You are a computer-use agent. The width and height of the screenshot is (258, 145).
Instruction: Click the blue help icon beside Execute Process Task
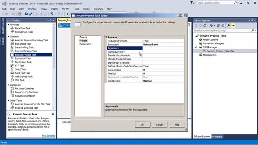point(53,114)
